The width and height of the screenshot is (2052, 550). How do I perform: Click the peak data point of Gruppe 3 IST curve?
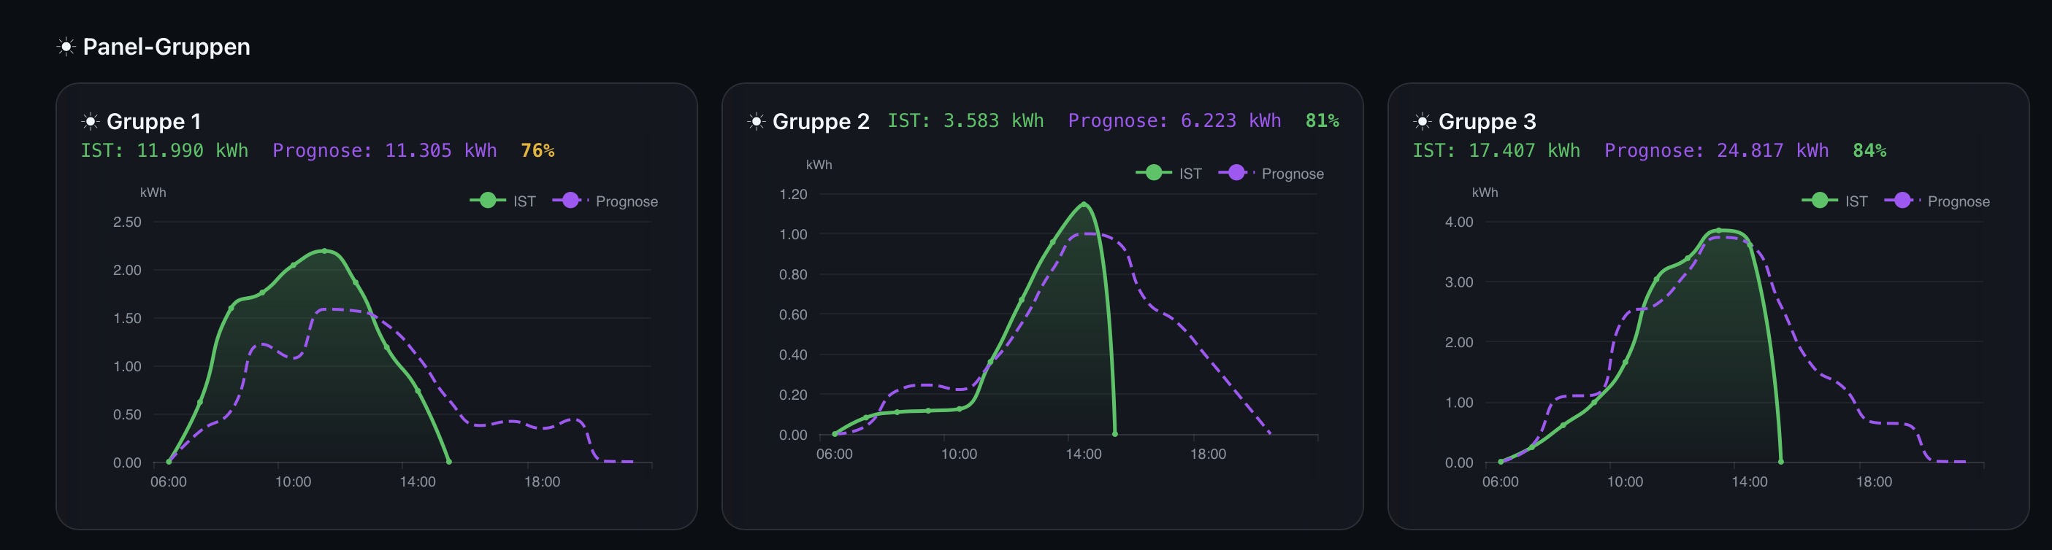point(1719,231)
